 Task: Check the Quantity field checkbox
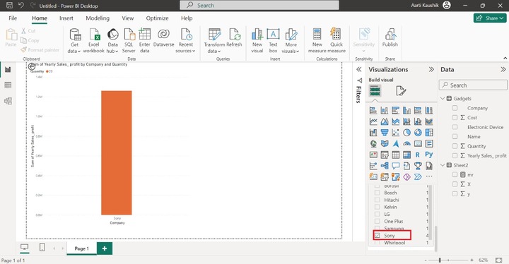click(455, 146)
